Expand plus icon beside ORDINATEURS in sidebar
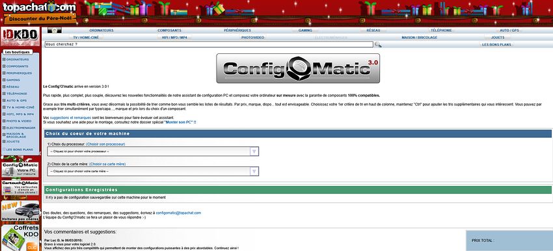553x251 pixels. tap(4, 60)
